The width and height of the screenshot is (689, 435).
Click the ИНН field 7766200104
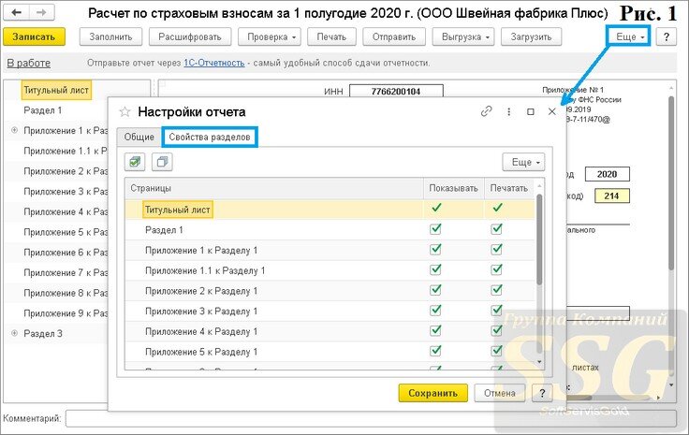(396, 92)
